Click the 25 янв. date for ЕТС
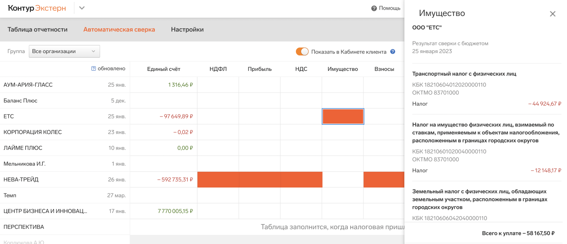567x244 pixels. pyautogui.click(x=117, y=116)
